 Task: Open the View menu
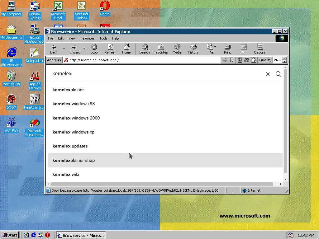pos(72,38)
